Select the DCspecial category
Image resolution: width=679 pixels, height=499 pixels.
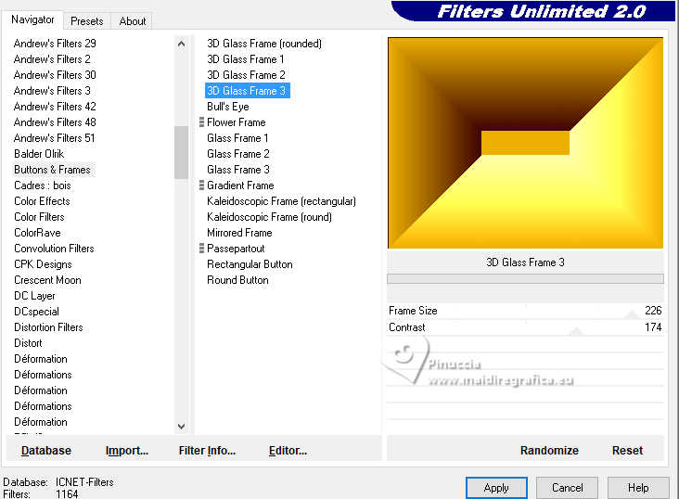36,312
